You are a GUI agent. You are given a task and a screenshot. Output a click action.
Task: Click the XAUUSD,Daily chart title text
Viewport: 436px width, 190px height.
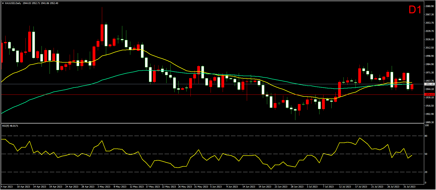(13, 3)
